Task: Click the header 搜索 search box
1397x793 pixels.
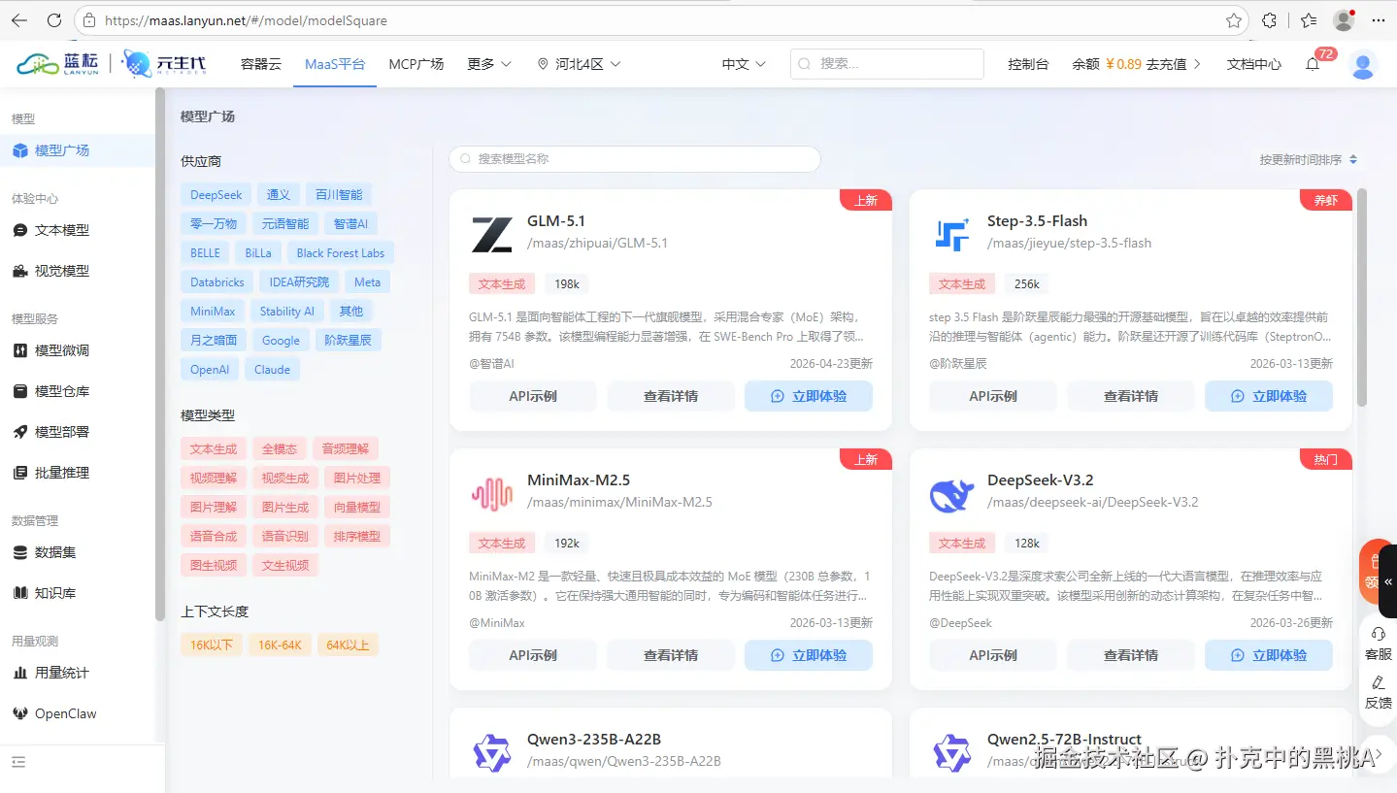Action: point(886,64)
